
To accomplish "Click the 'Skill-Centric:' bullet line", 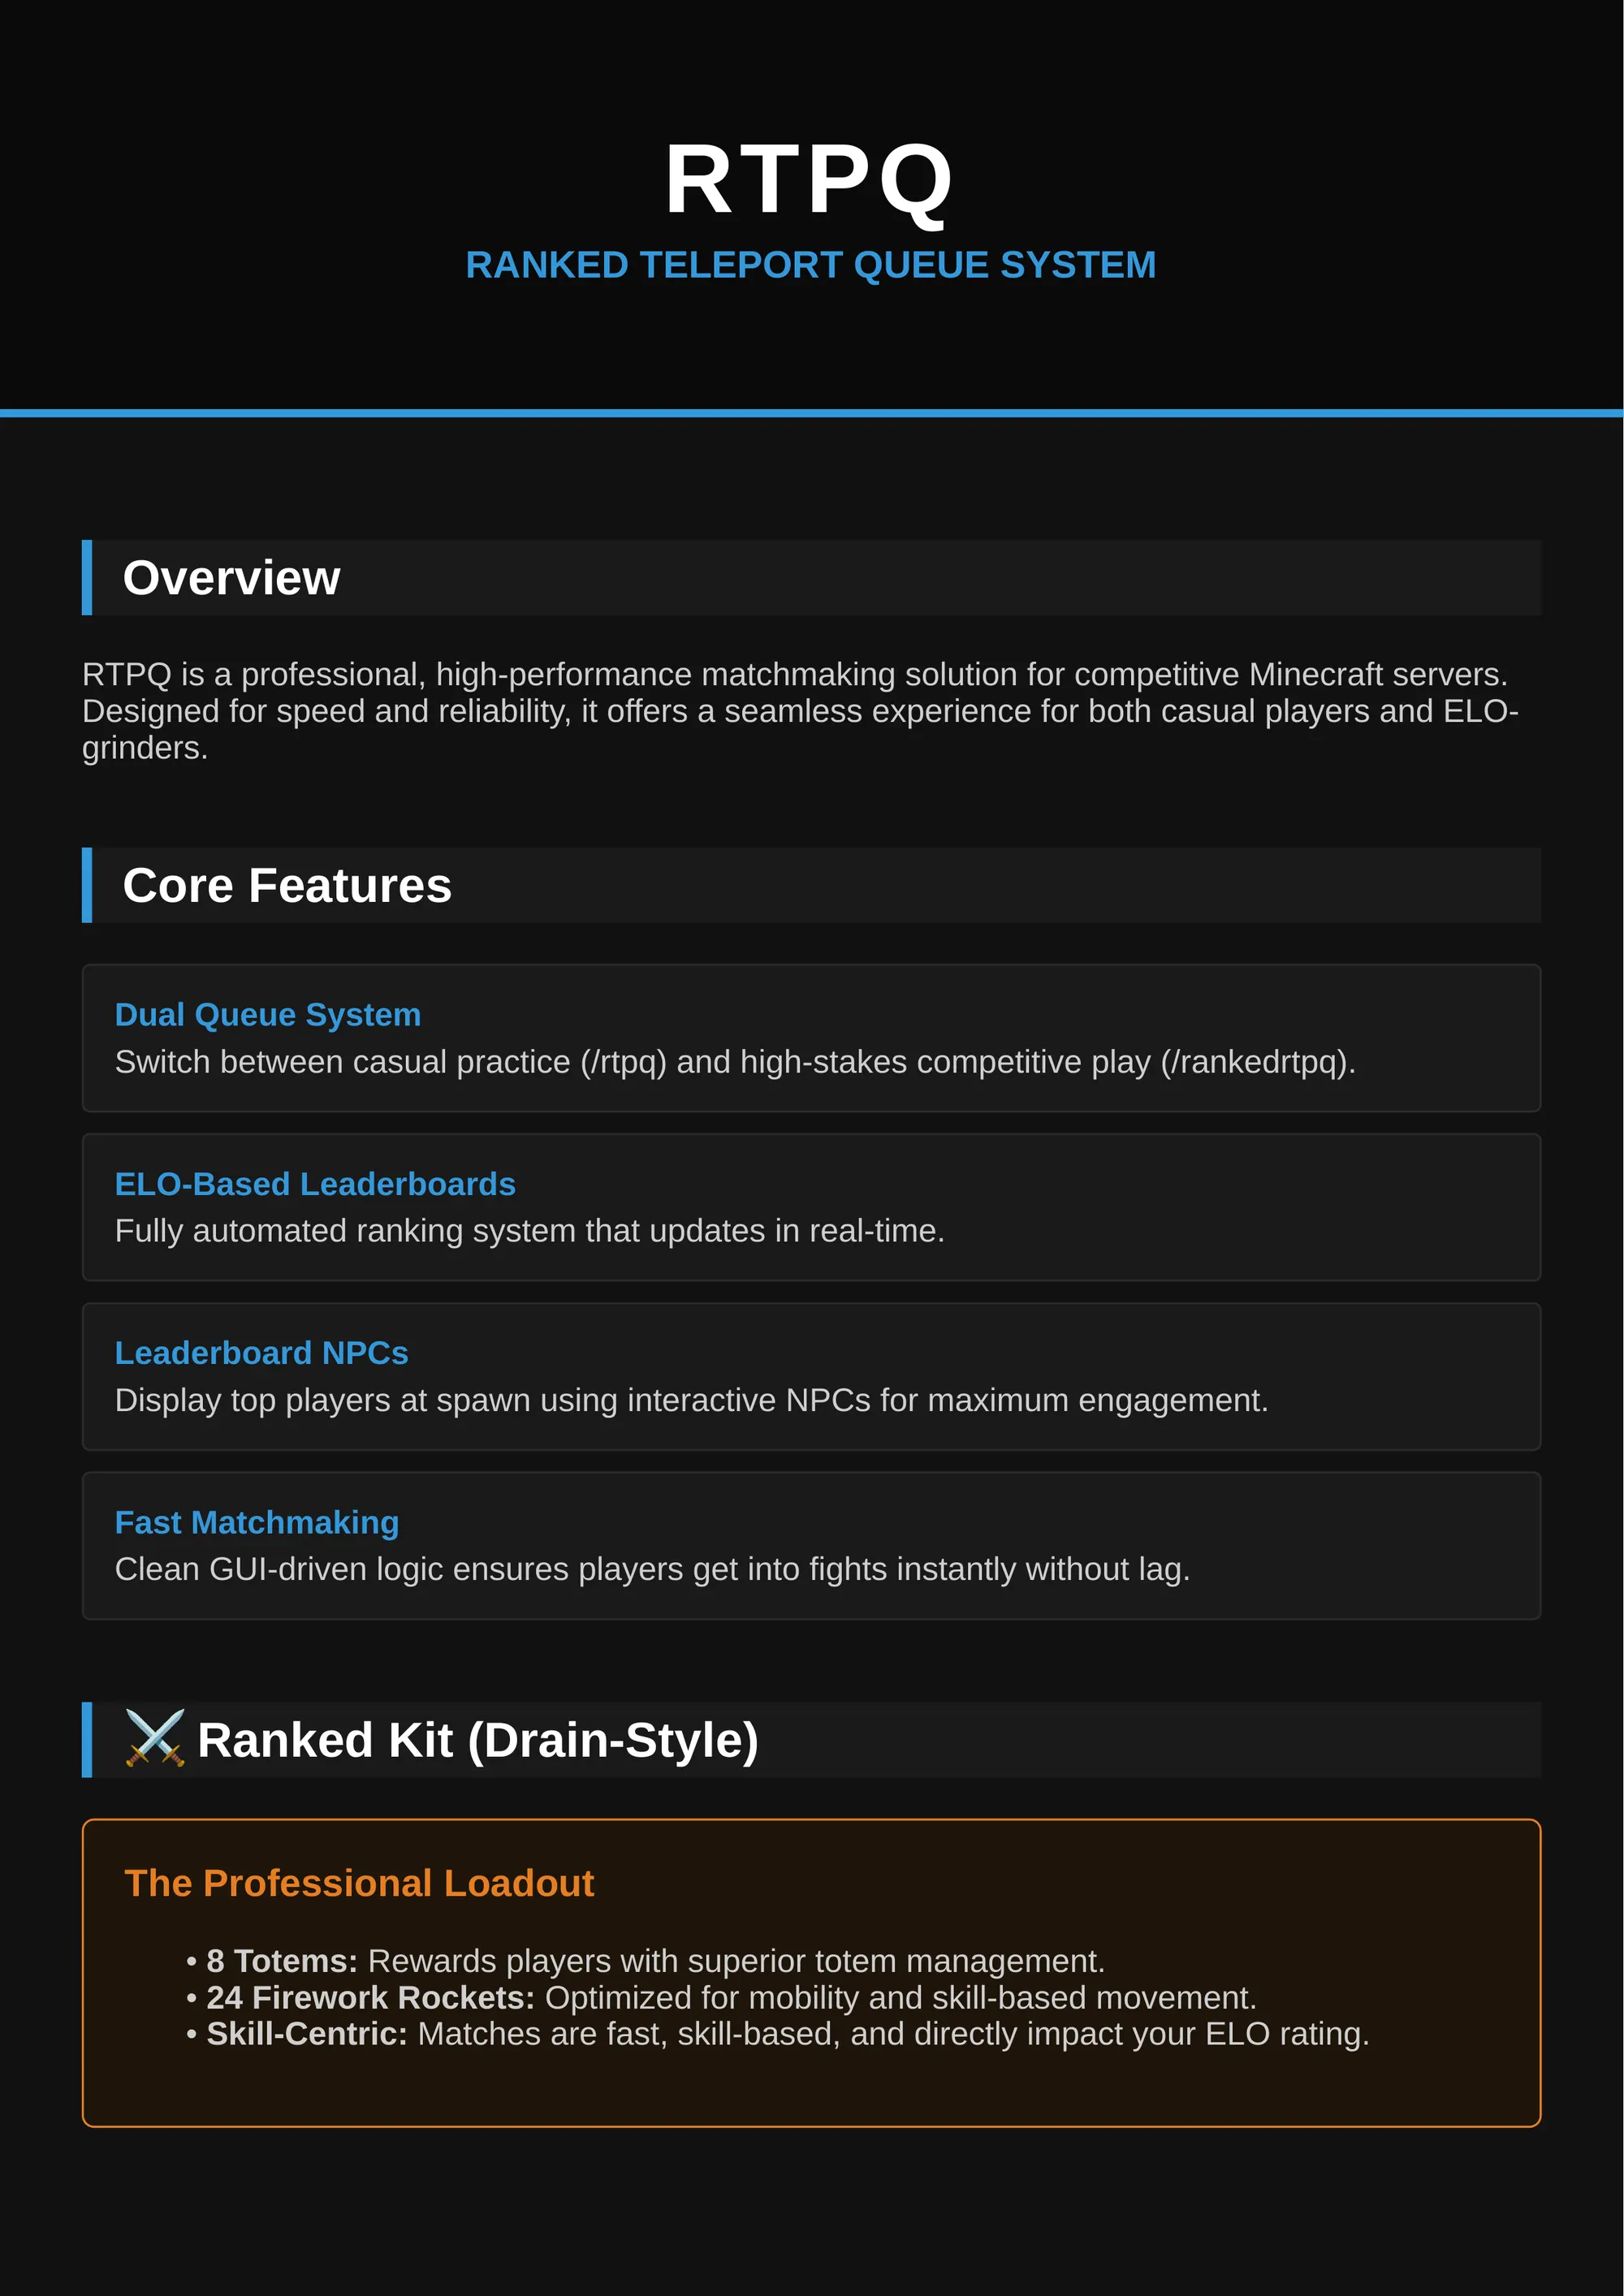I will pyautogui.click(x=778, y=2034).
